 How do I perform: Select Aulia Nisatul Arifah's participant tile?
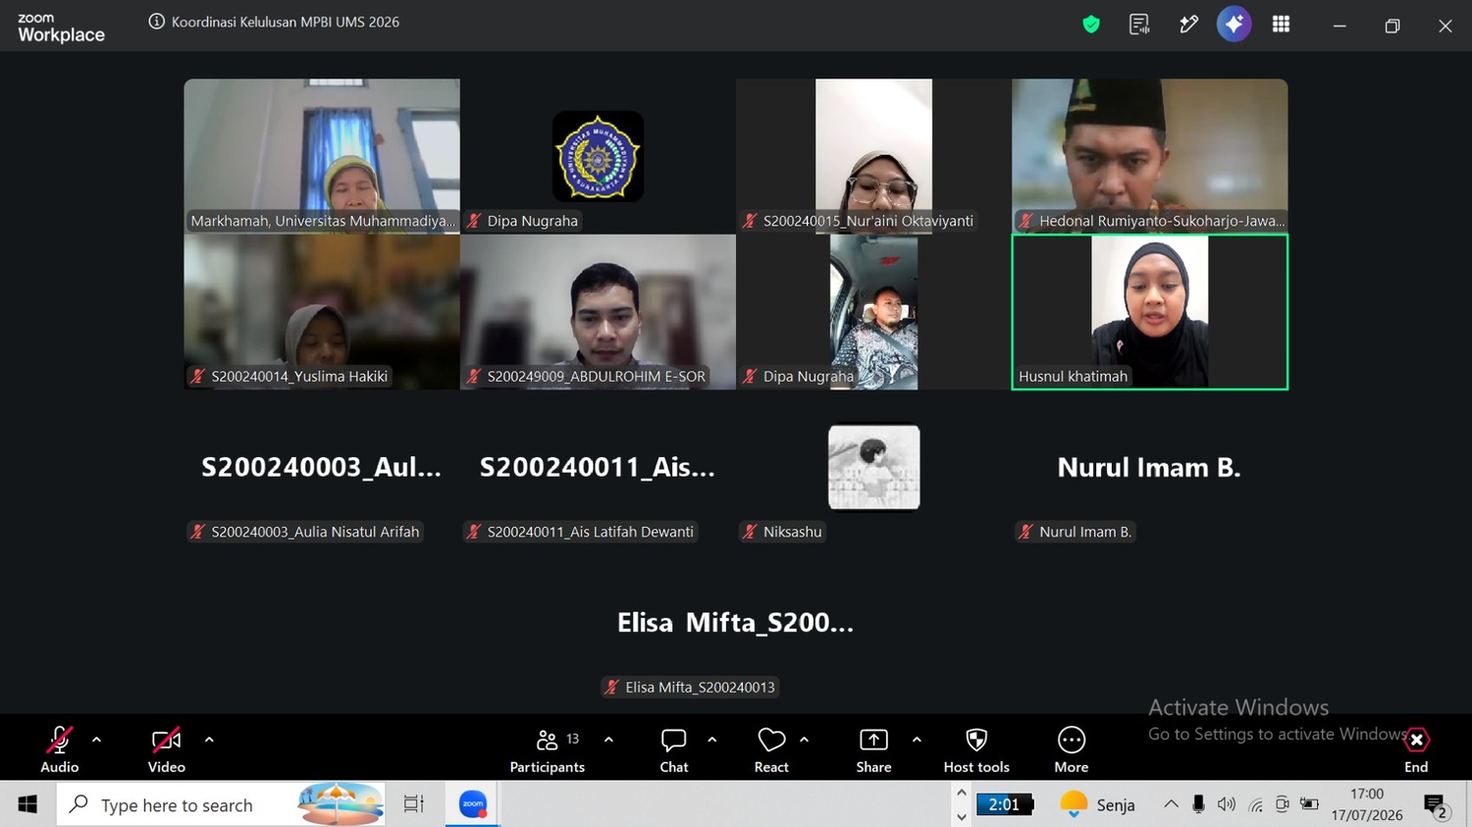point(322,468)
